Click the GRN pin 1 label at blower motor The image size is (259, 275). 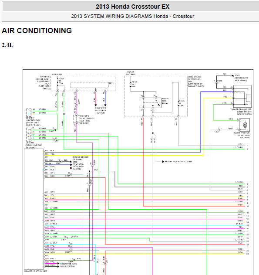233,119
